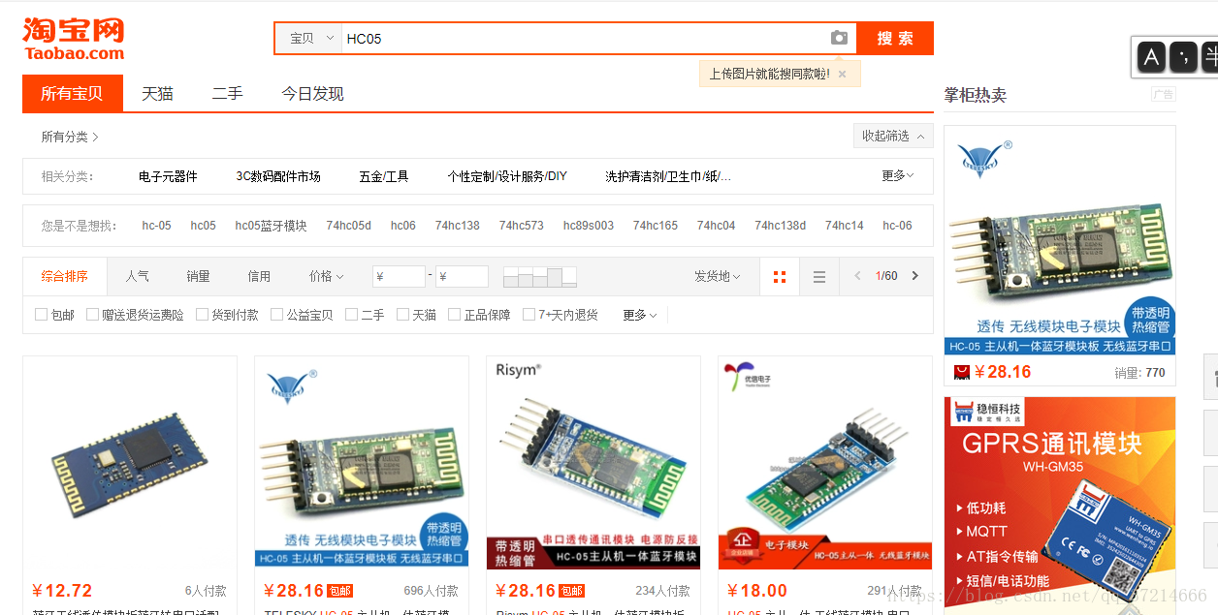Image resolution: width=1218 pixels, height=615 pixels.
Task: Click suggested search 74hc138
Action: click(x=458, y=226)
